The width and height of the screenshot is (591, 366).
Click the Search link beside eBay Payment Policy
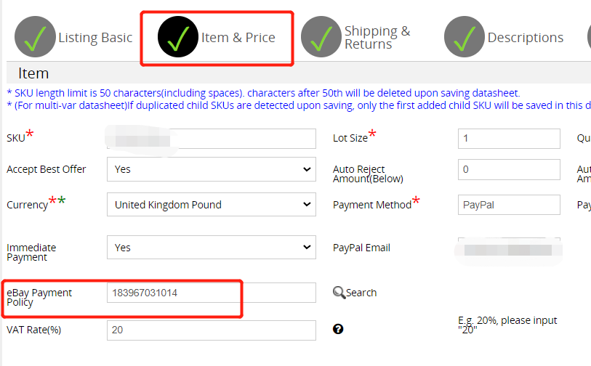pyautogui.click(x=361, y=293)
